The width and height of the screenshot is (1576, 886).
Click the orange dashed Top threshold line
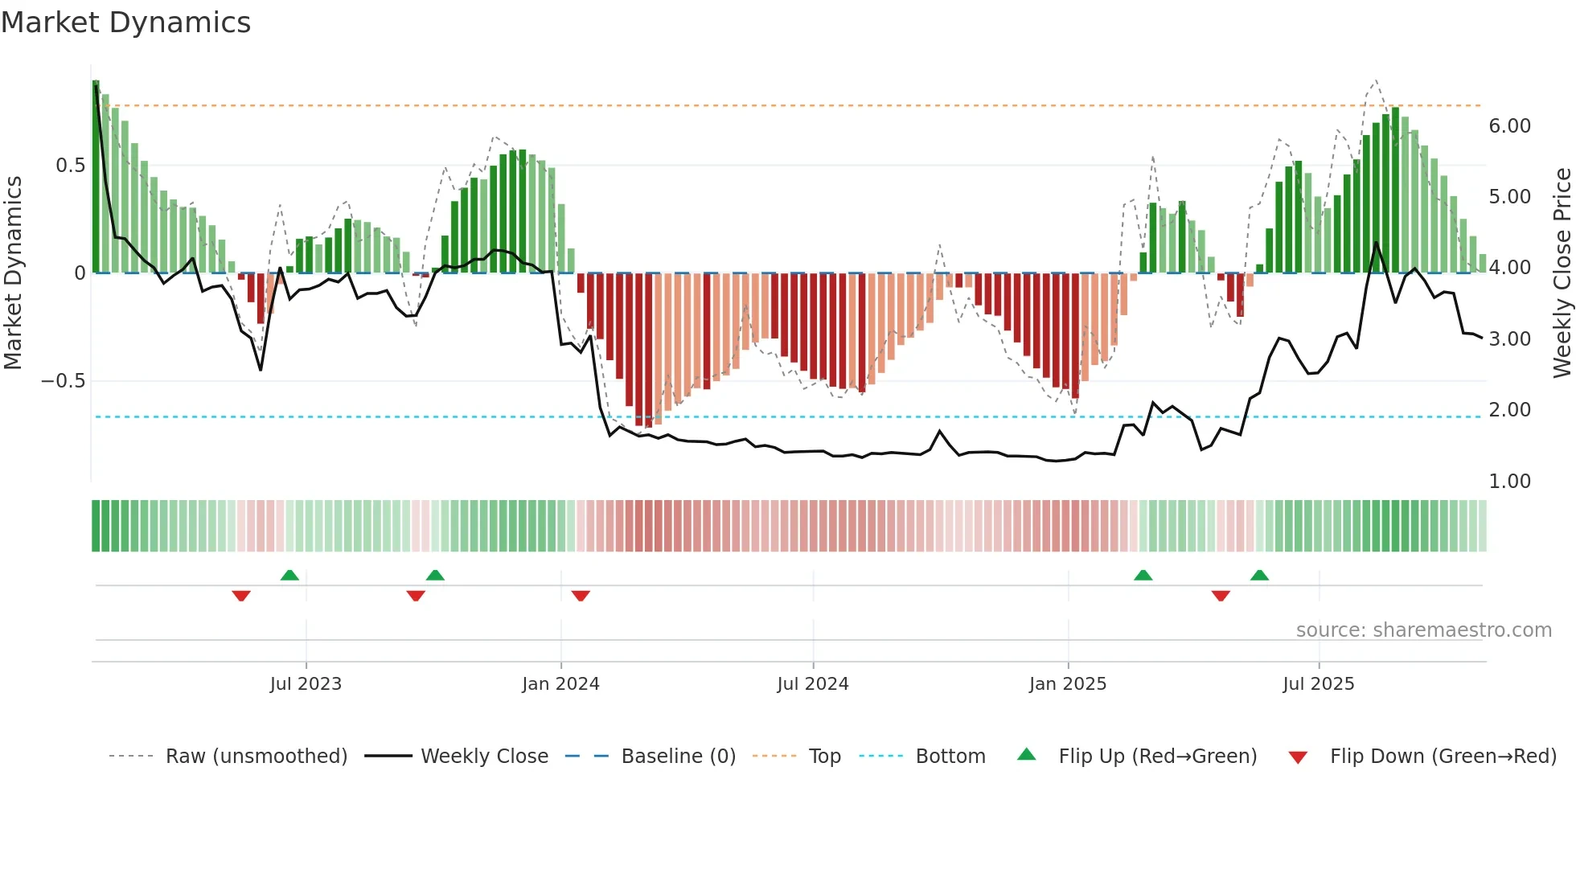[x=788, y=105]
